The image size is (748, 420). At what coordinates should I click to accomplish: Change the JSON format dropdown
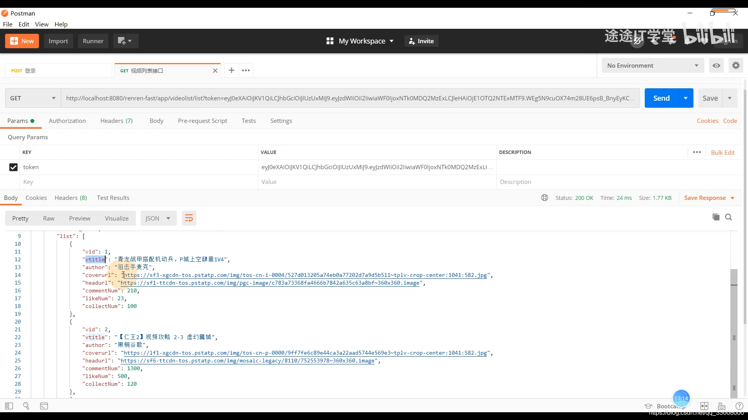click(158, 219)
